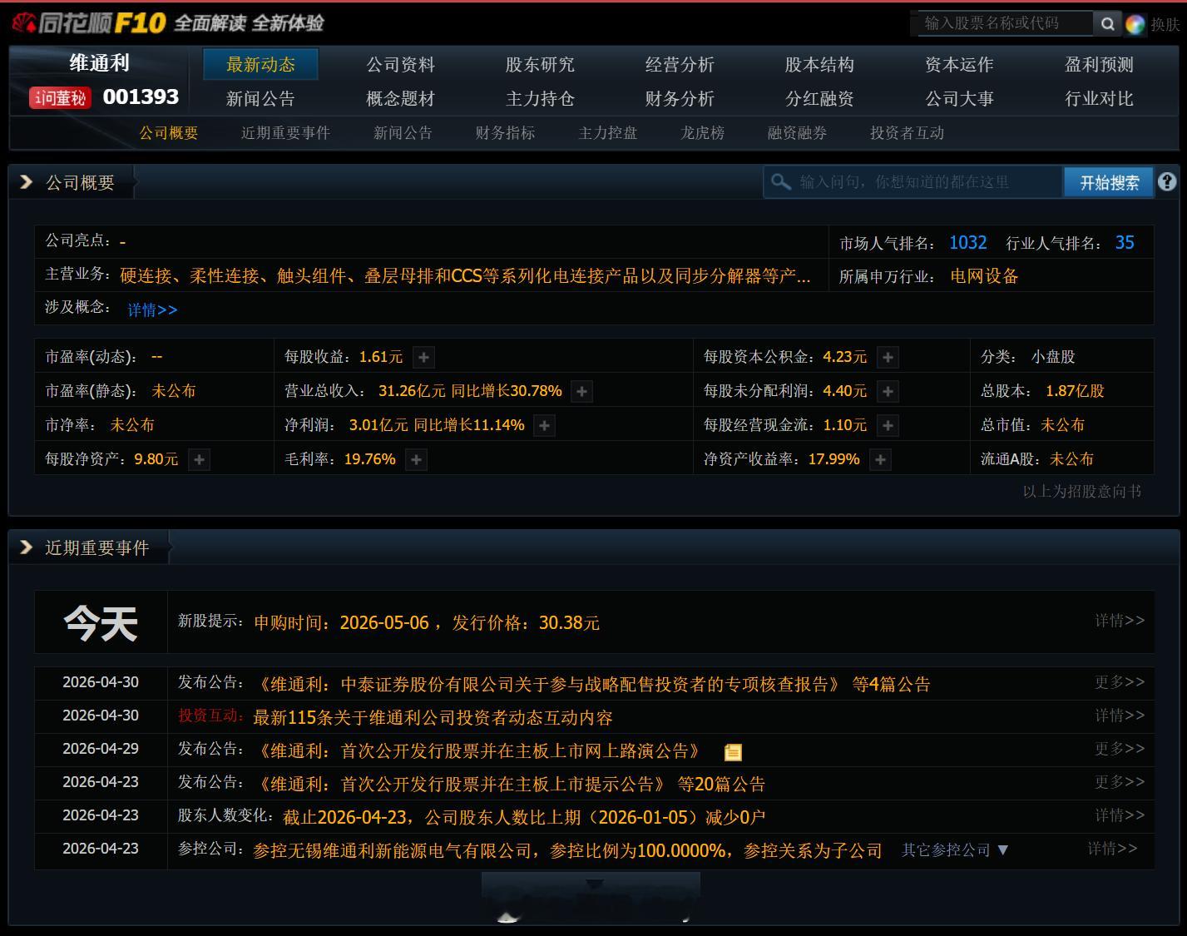Open the 公司大事 tab
This screenshot has width=1187, height=936.
(959, 99)
